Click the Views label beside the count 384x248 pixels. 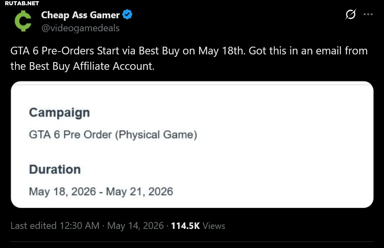pos(214,226)
